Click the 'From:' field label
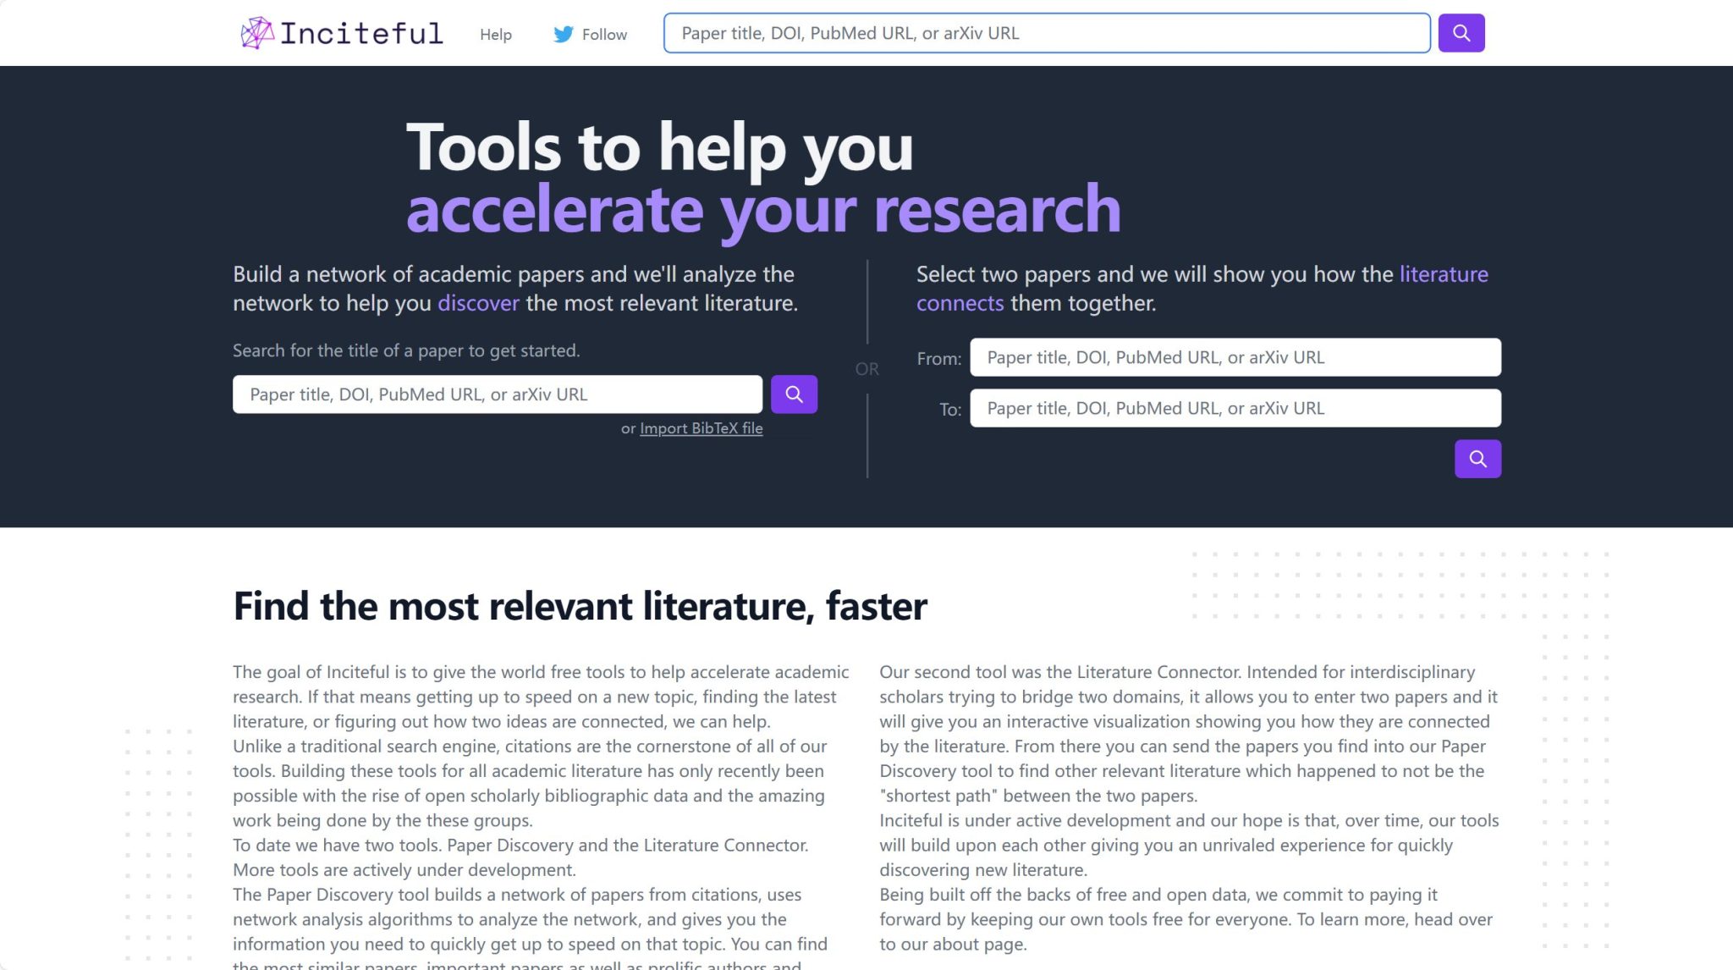This screenshot has width=1733, height=970. (x=938, y=359)
